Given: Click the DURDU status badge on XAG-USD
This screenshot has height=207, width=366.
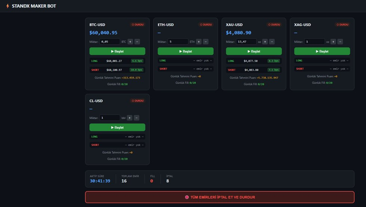Looking at the screenshot, I should [x=342, y=25].
